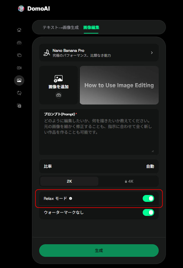Click the Relax モード label text

coord(55,198)
